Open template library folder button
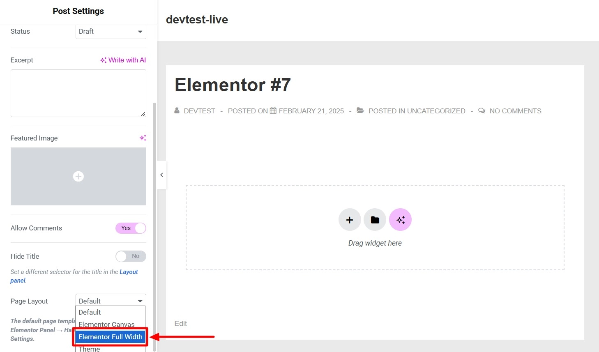The image size is (599, 352). click(x=375, y=220)
